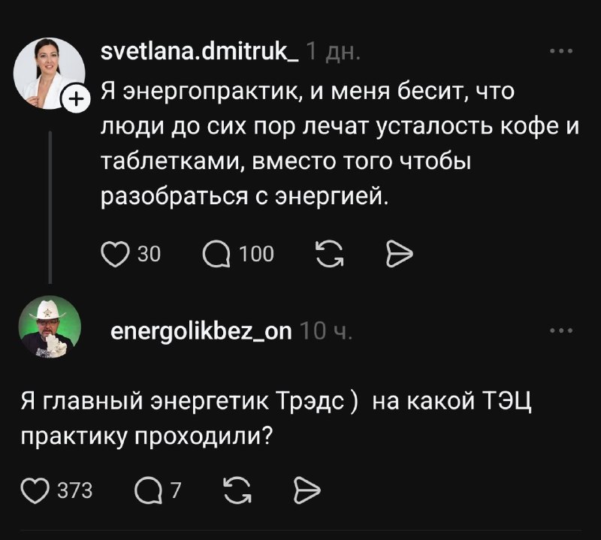Open the energolikbez_on username link
601x540 pixels.
tap(201, 331)
